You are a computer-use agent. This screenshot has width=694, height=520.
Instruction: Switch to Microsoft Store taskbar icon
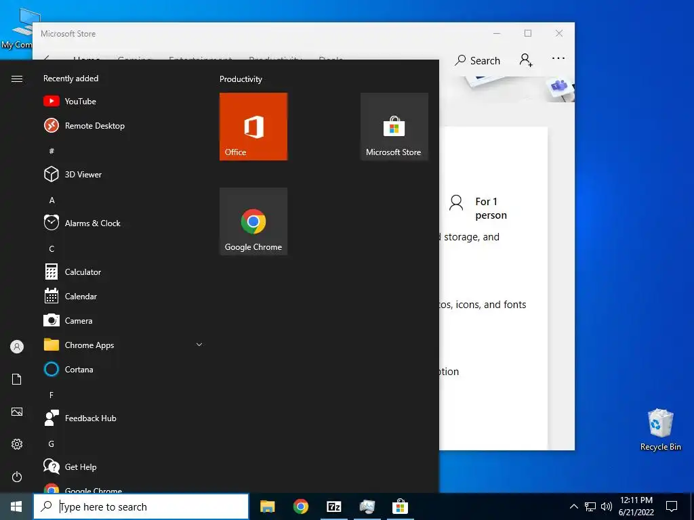tap(400, 506)
